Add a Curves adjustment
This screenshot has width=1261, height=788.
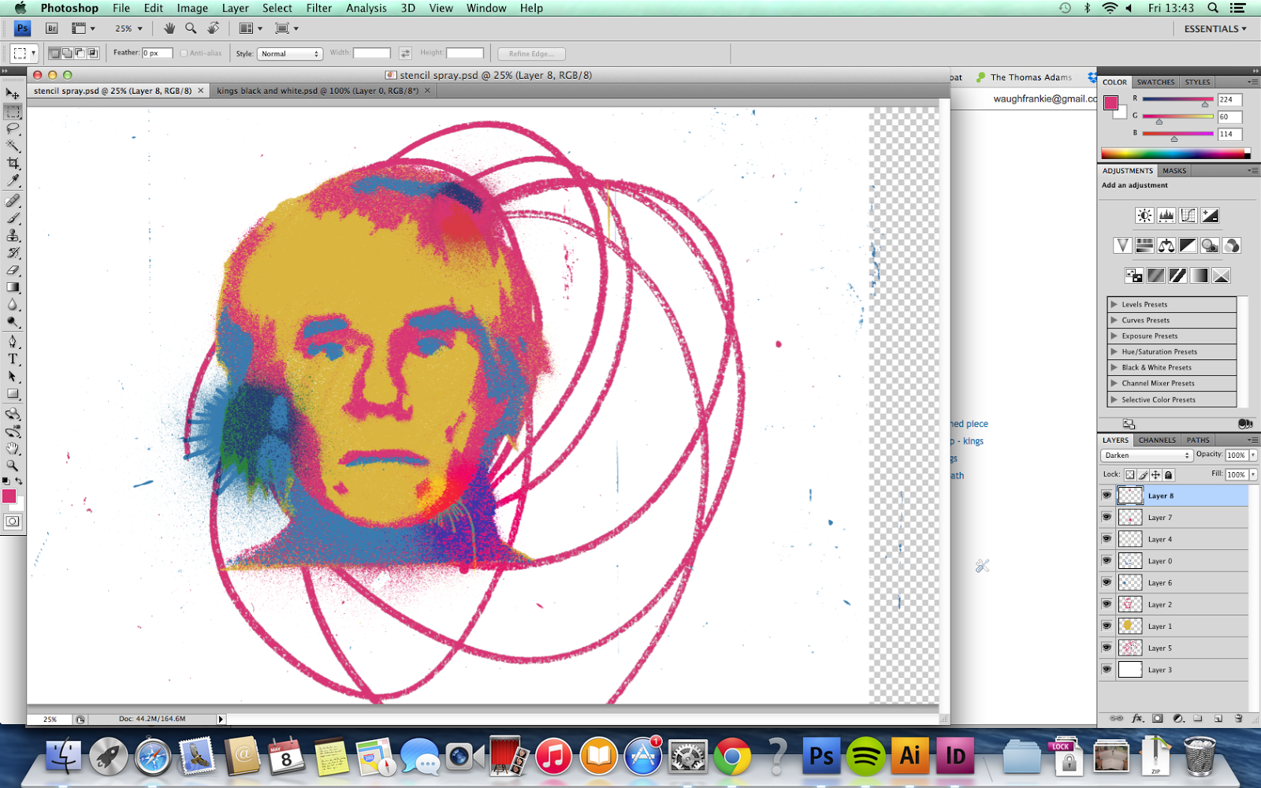tap(1188, 215)
